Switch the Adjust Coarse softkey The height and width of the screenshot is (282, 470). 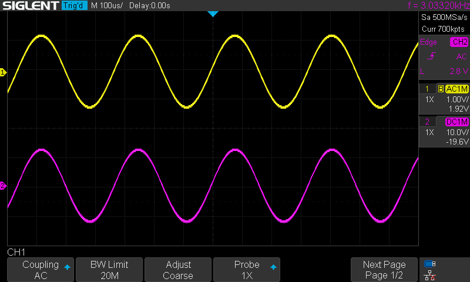tap(178, 270)
